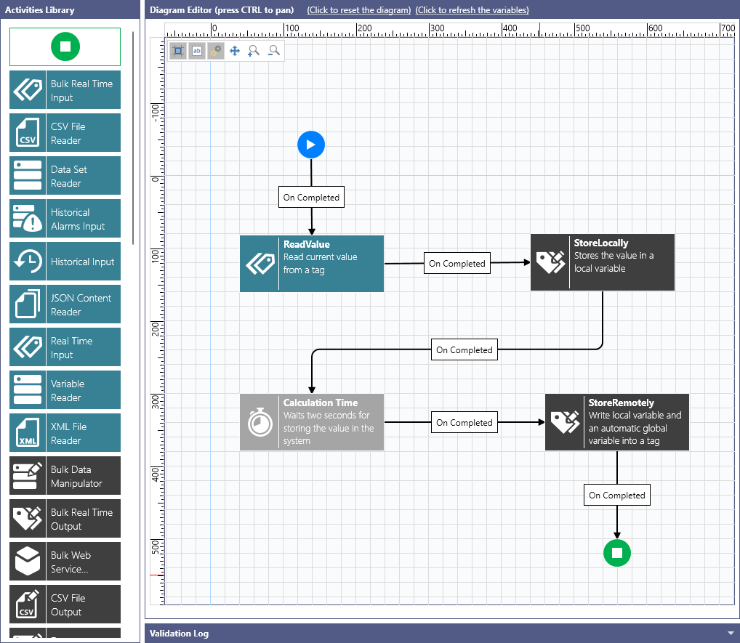Expand the Validation Log panel arrow
The height and width of the screenshot is (643, 740).
(x=731, y=634)
